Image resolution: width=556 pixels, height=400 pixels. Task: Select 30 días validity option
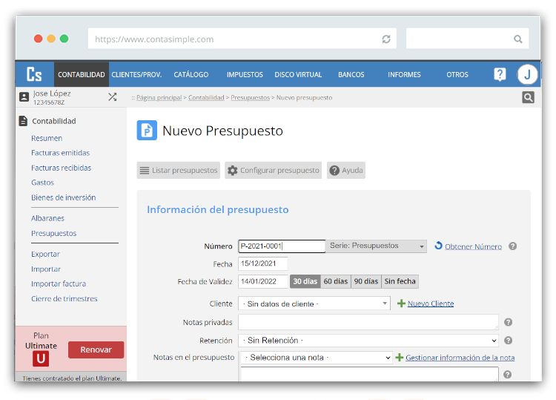pos(305,281)
